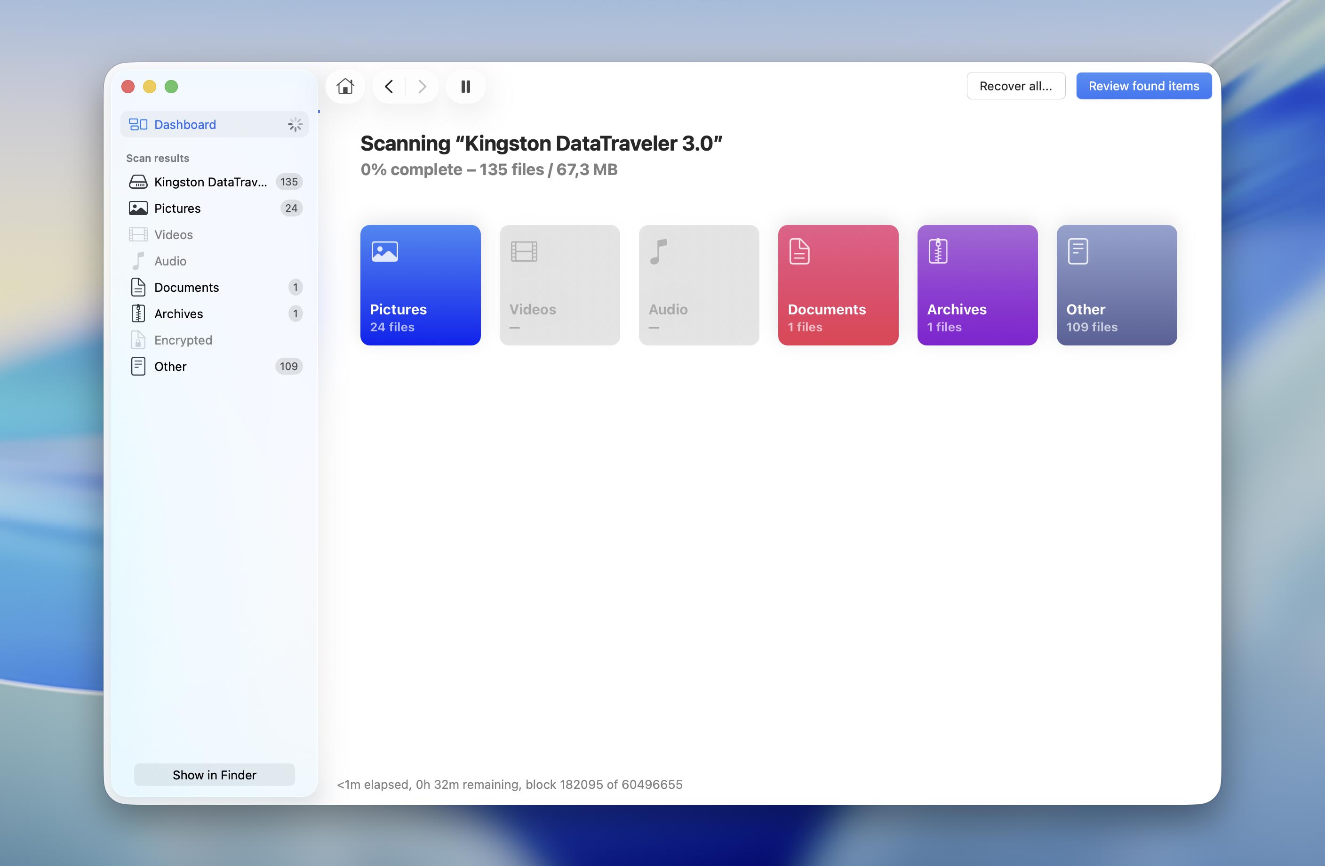
Task: Click the Other sidebar file icon
Action: tap(138, 367)
